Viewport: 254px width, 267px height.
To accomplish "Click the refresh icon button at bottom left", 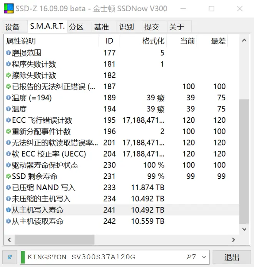I will click(10, 257).
